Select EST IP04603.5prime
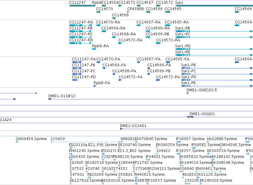The width and height of the screenshot is (253, 185). [160, 157]
